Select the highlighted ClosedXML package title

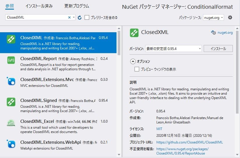tap(31, 38)
